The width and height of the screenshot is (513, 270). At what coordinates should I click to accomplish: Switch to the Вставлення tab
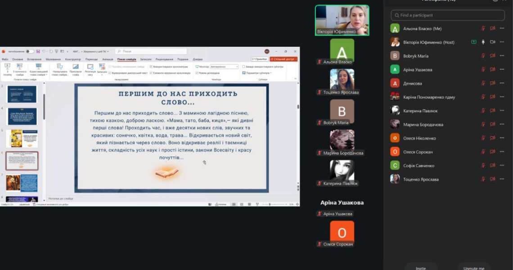coord(34,59)
